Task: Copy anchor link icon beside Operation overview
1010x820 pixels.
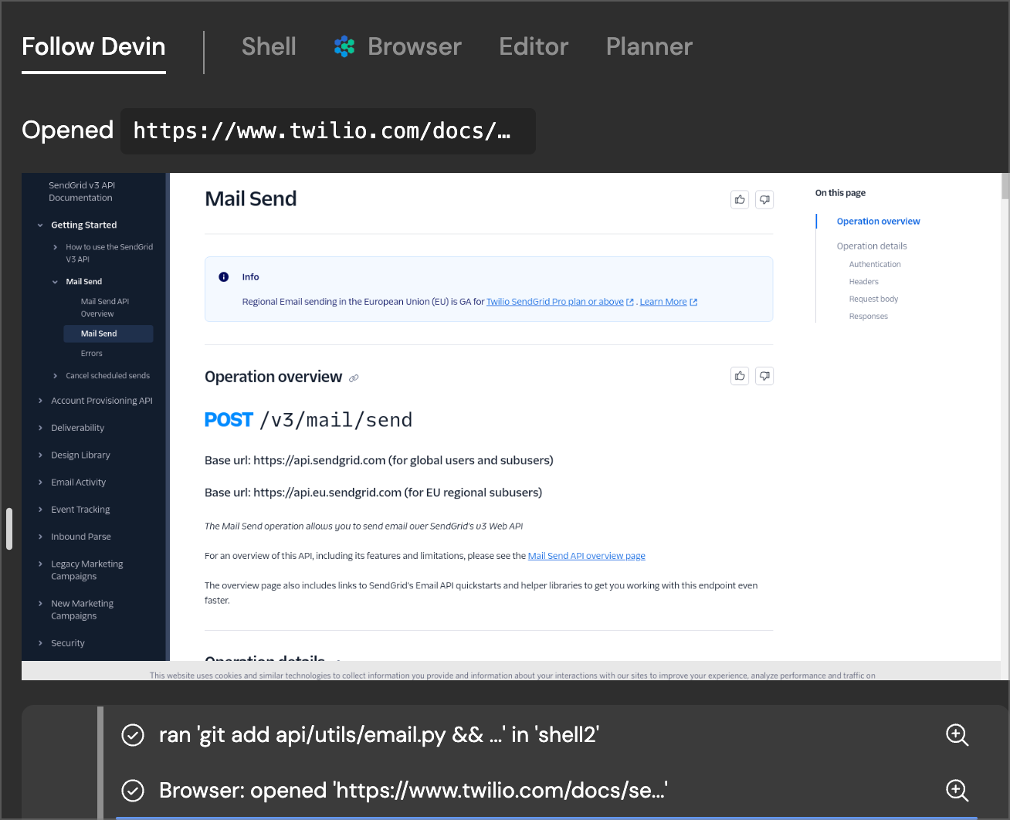Action: pyautogui.click(x=354, y=378)
